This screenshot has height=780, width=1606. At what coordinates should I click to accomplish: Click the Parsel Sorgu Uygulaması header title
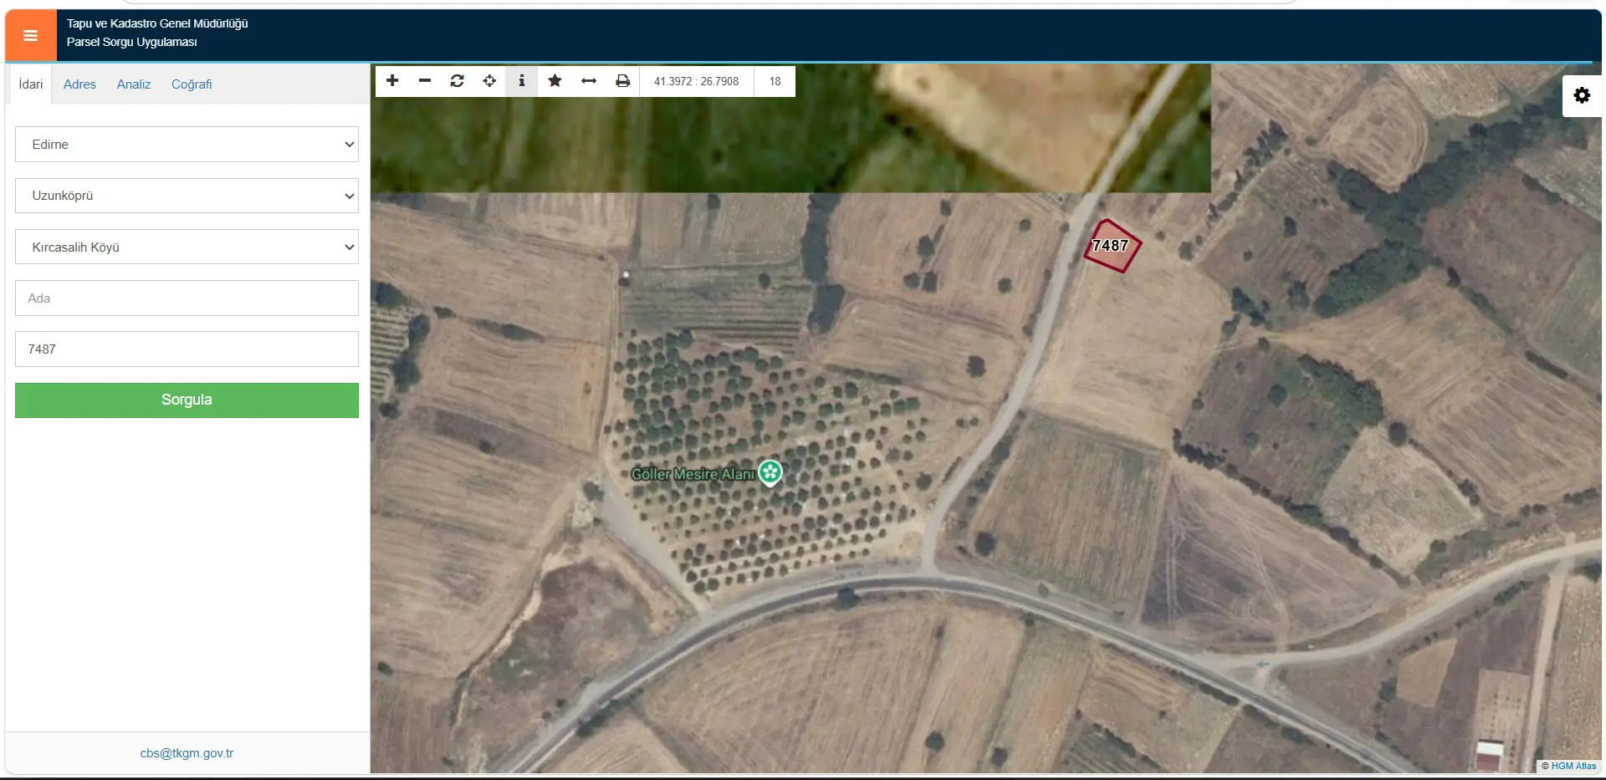132,42
